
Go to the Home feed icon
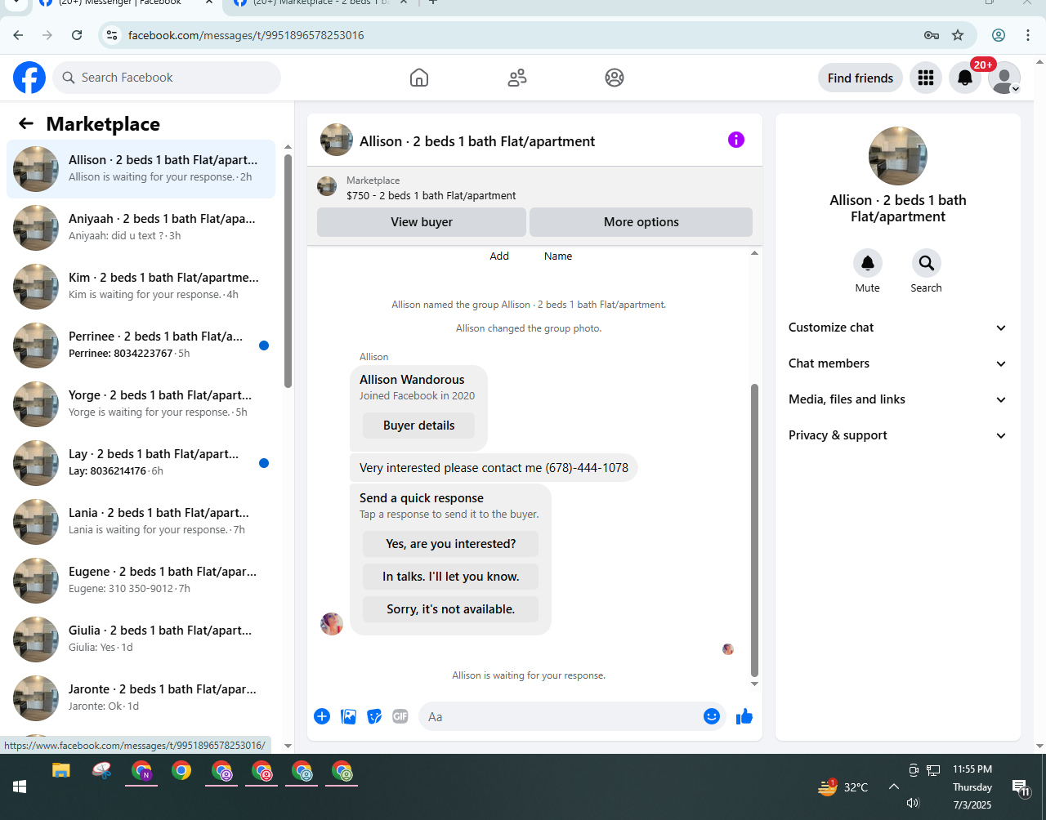click(419, 78)
